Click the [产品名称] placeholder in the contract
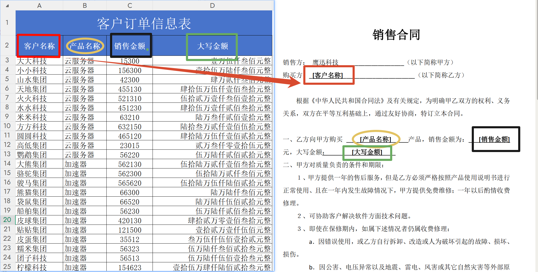This screenshot has width=538, height=272. (375, 139)
